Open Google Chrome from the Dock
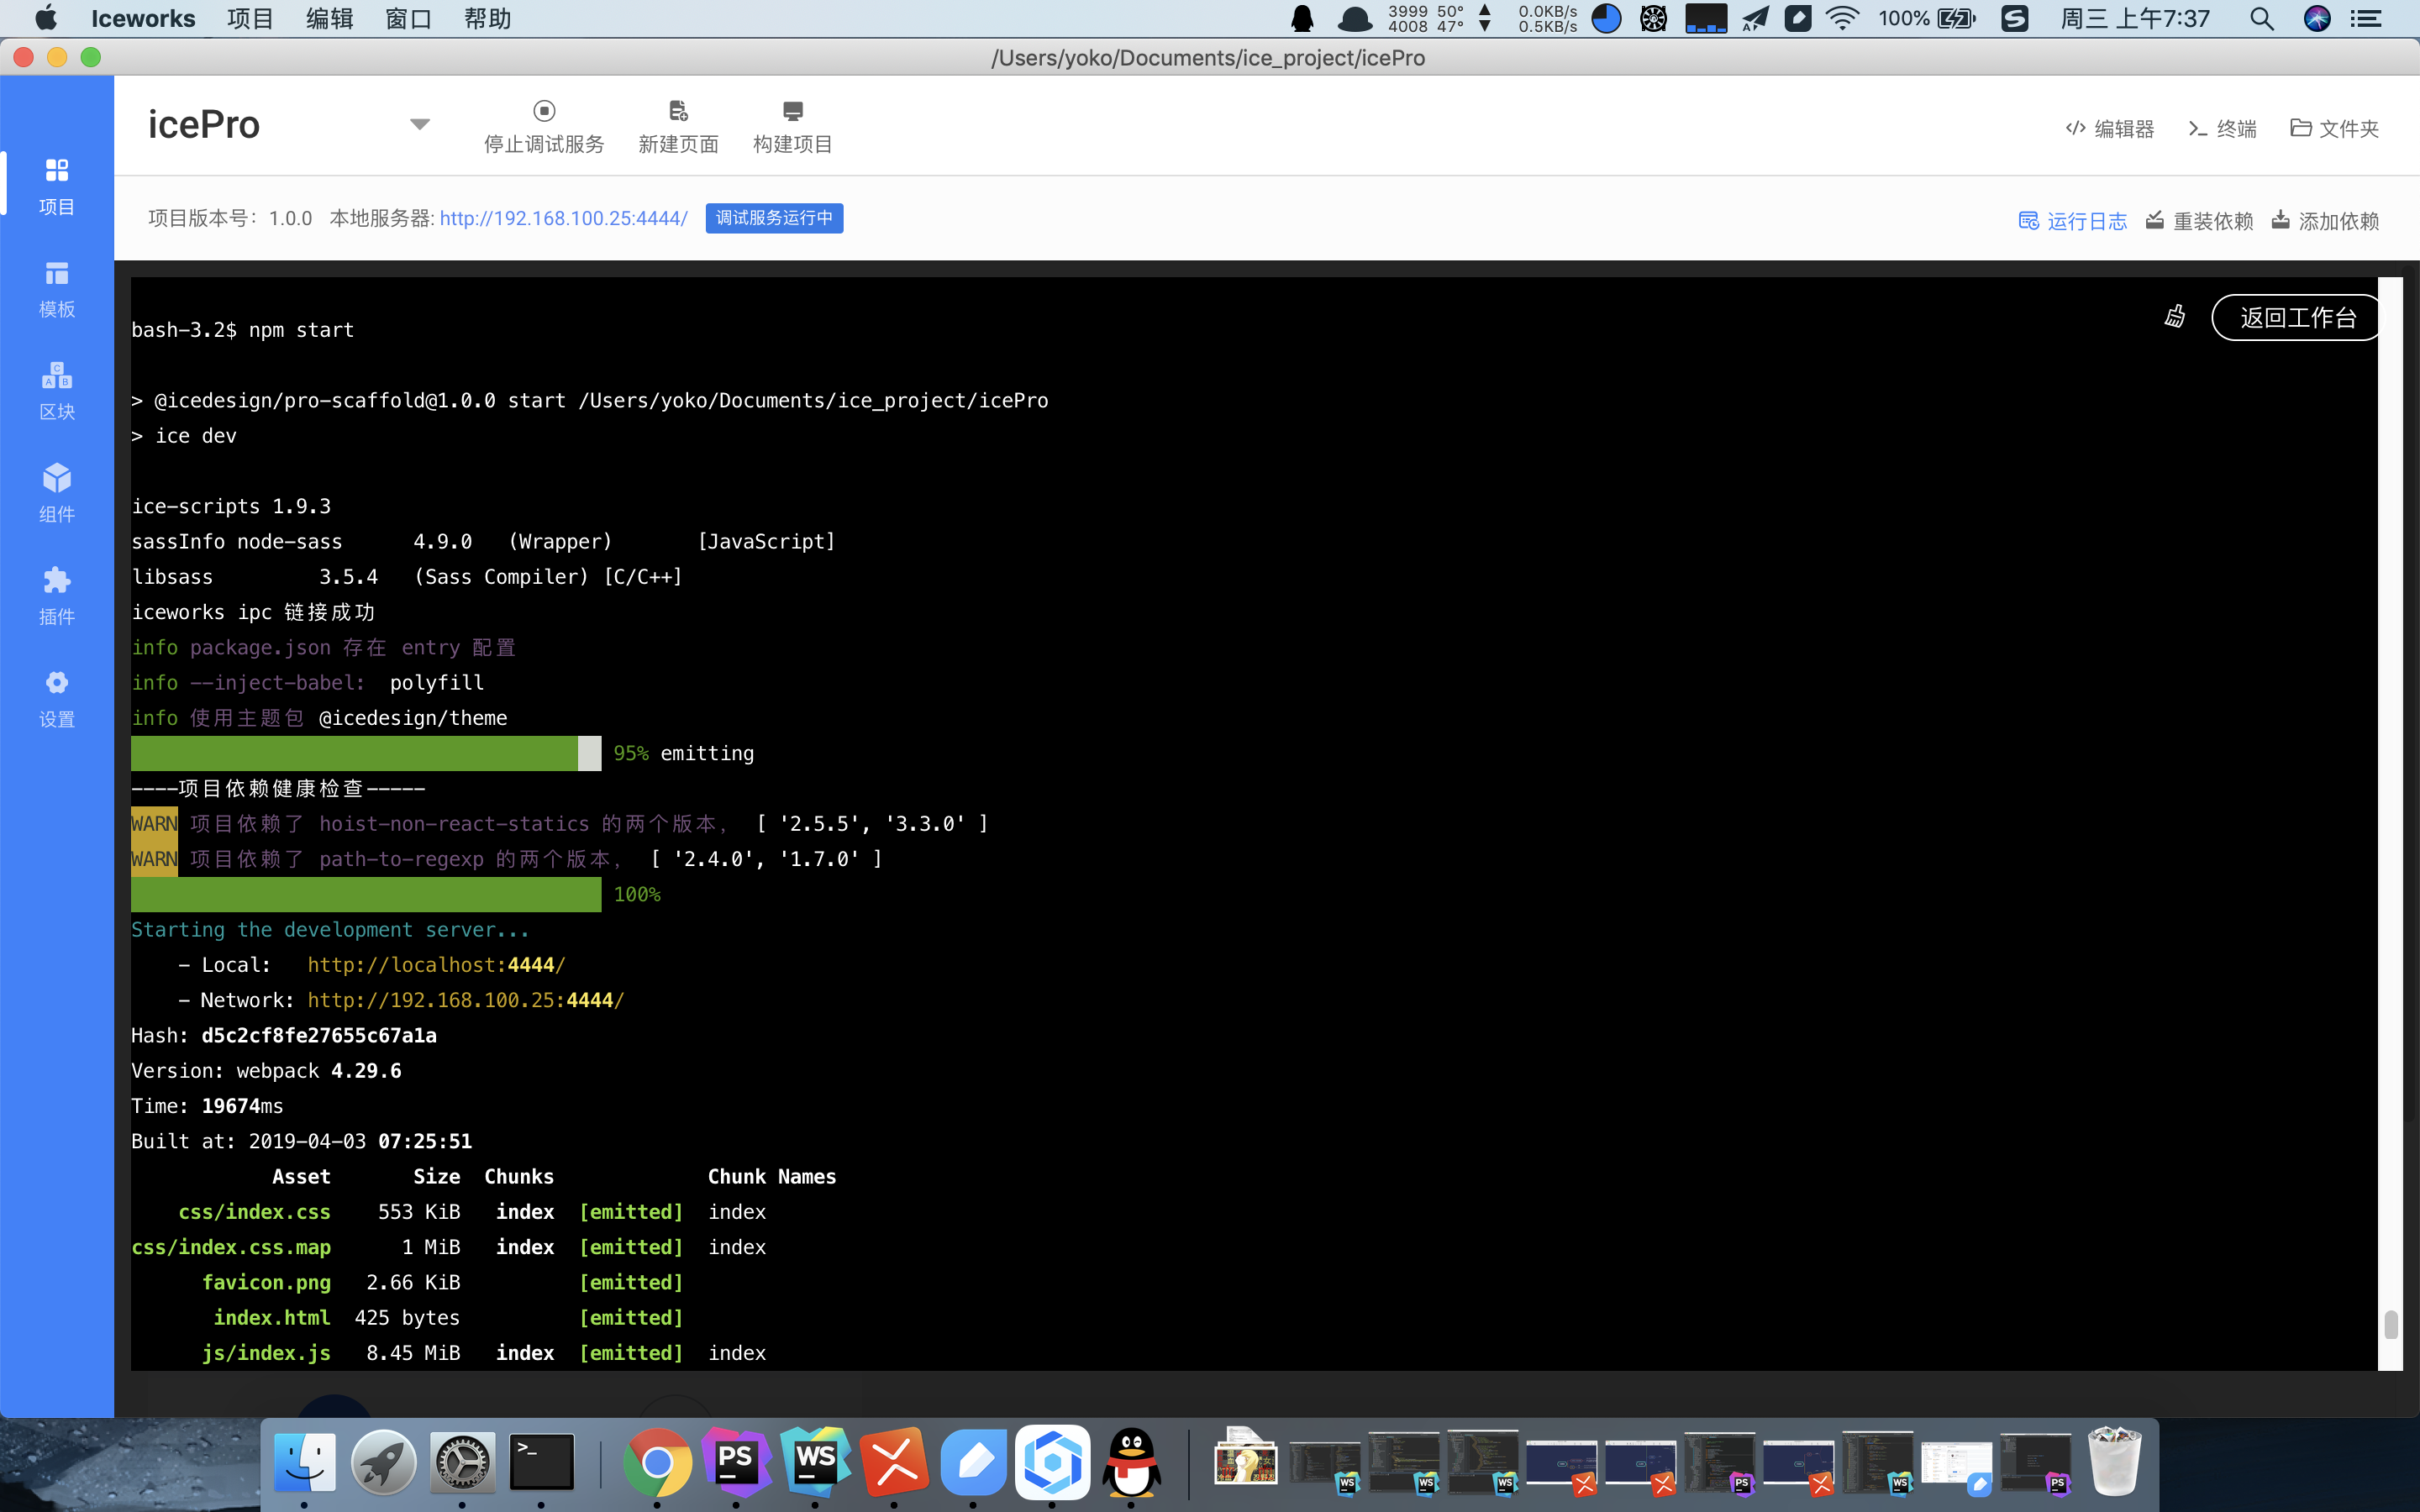This screenshot has height=1512, width=2420. (x=657, y=1463)
